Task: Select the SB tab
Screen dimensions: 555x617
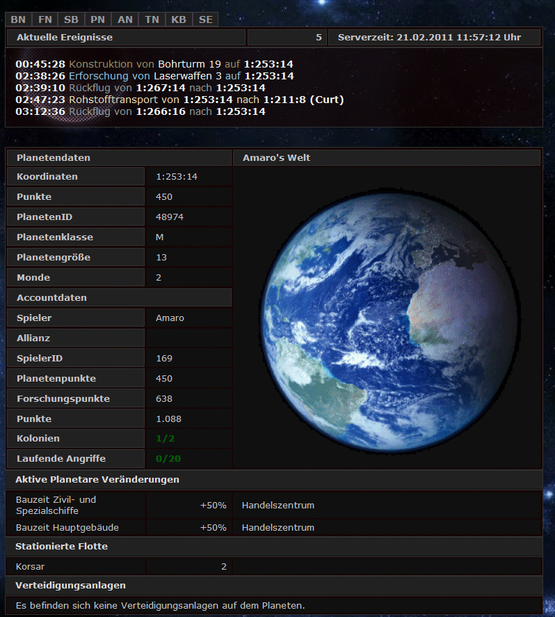Action: [x=71, y=19]
